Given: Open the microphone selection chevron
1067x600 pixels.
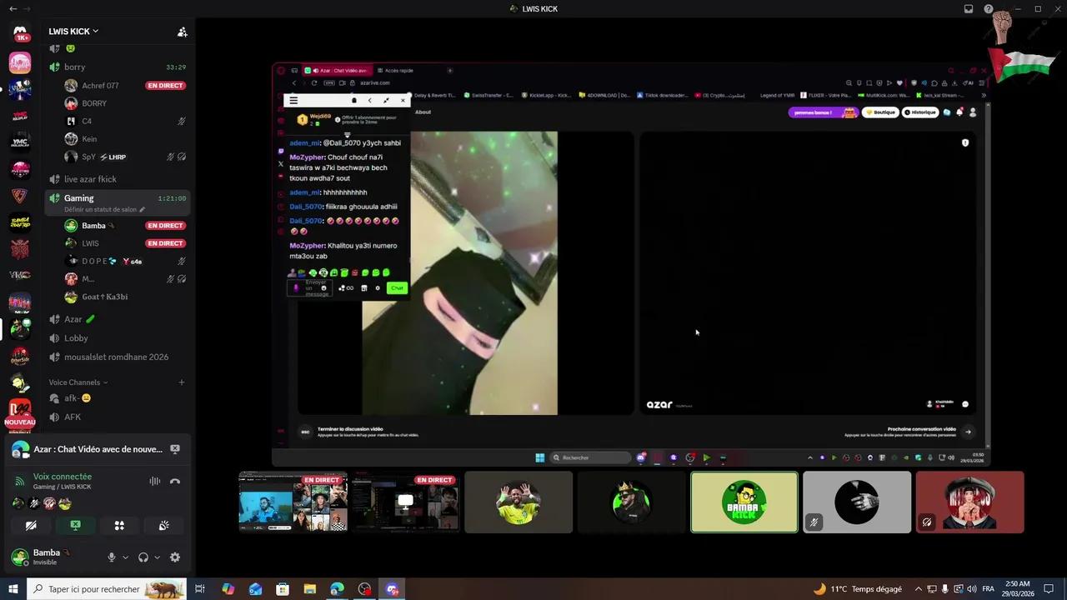Looking at the screenshot, I should click(x=125, y=557).
